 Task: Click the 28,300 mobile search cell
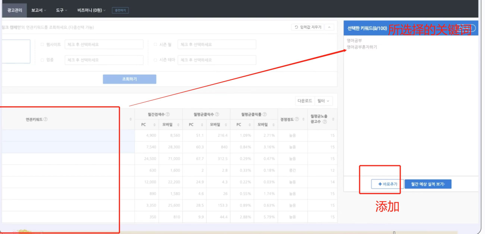(171, 147)
